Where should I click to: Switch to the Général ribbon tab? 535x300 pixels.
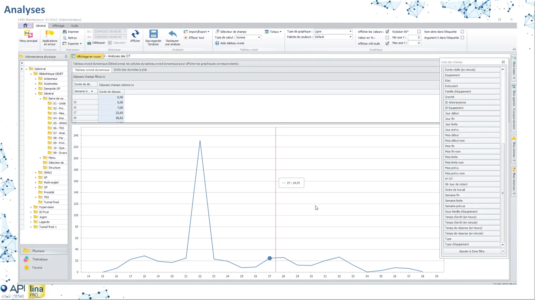41,26
